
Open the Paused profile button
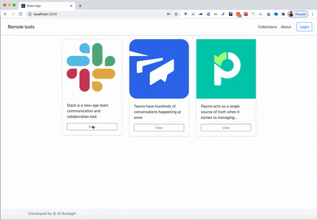click(x=298, y=14)
